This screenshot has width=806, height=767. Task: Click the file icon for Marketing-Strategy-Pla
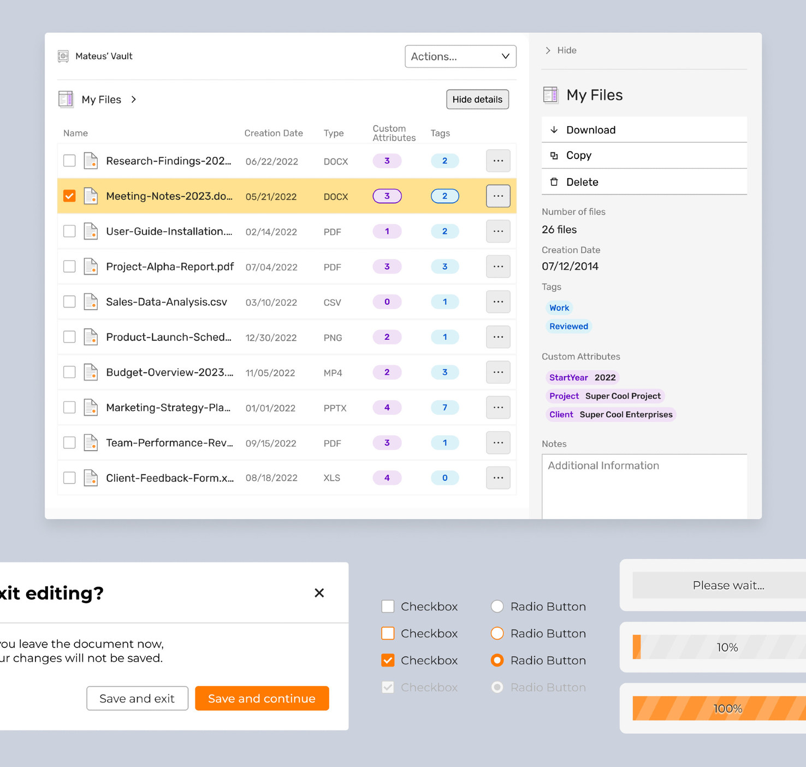(x=91, y=408)
